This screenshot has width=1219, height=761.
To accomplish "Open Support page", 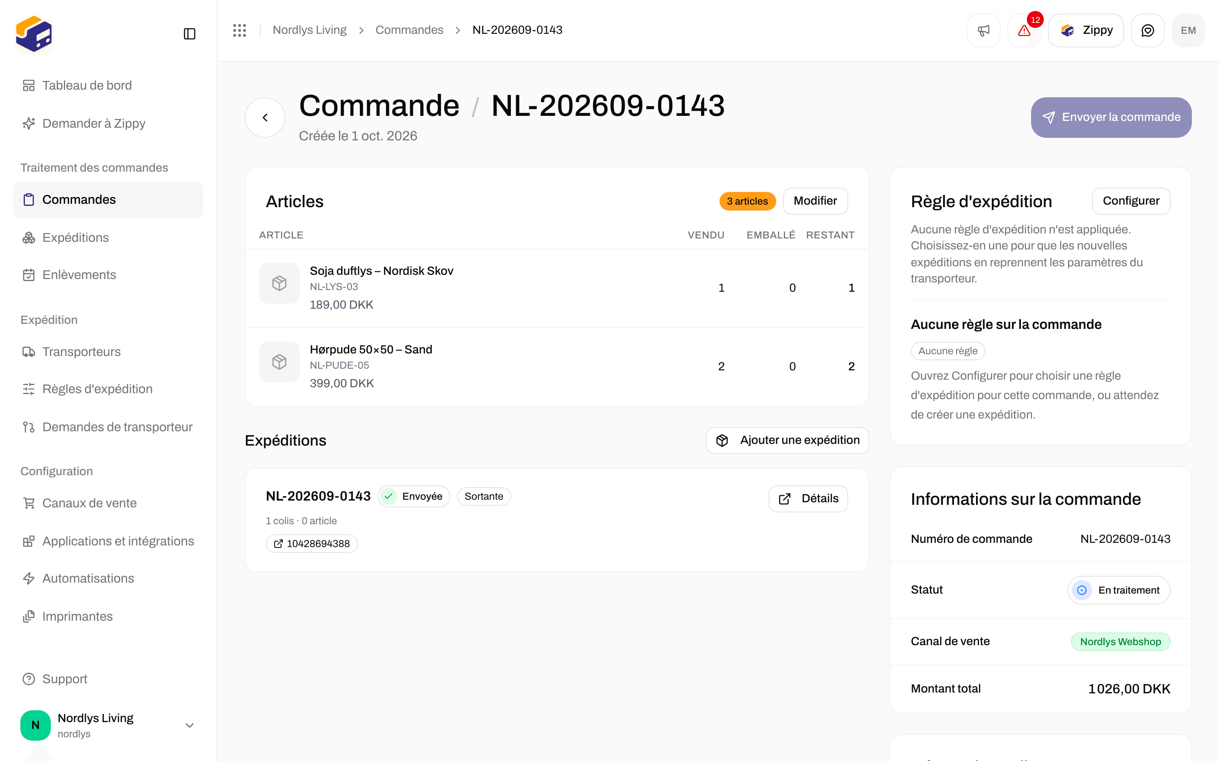I will click(x=108, y=679).
